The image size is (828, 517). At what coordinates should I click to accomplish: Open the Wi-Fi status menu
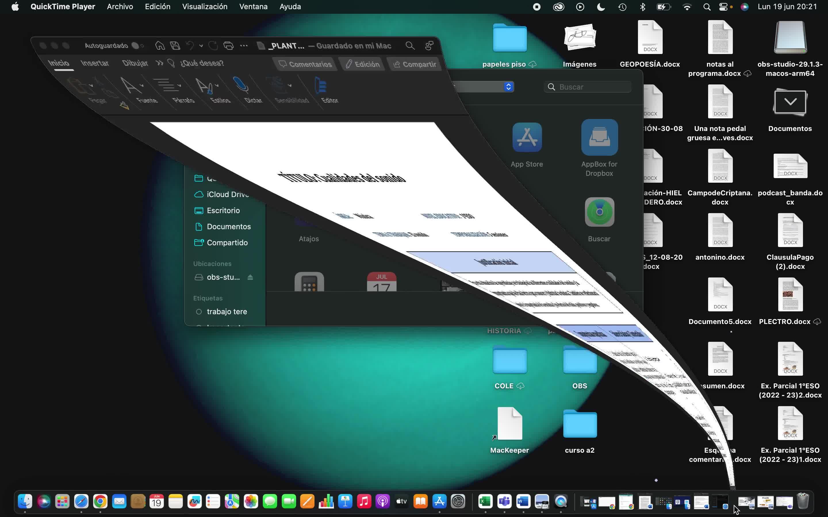pyautogui.click(x=687, y=7)
